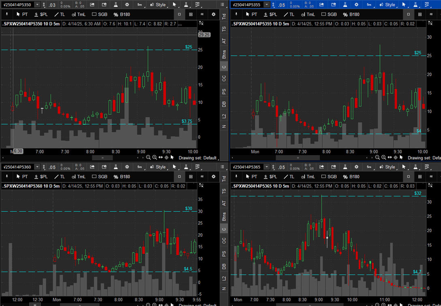Open chart settings gear in P5350 top toolbar

point(127,4)
